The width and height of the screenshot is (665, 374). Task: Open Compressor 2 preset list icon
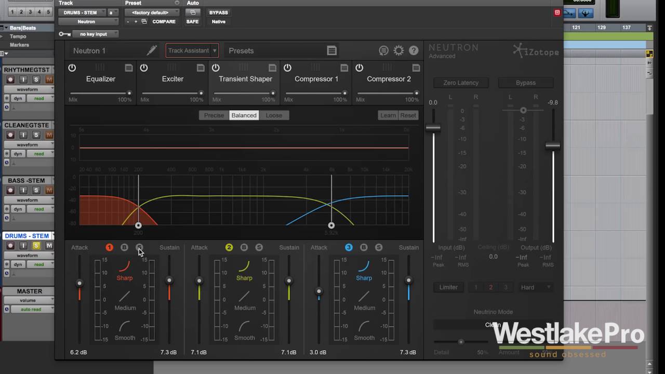tap(416, 68)
